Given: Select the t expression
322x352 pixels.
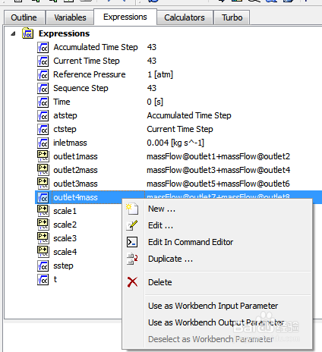Looking at the screenshot, I should 55,279.
